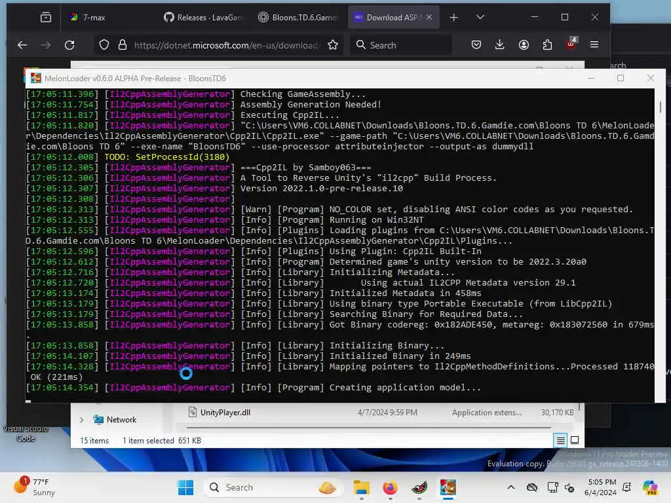Viewport: 671px width, 503px height.
Task: Open weather widget showing 77°F Sunny
Action: pyautogui.click(x=34, y=487)
